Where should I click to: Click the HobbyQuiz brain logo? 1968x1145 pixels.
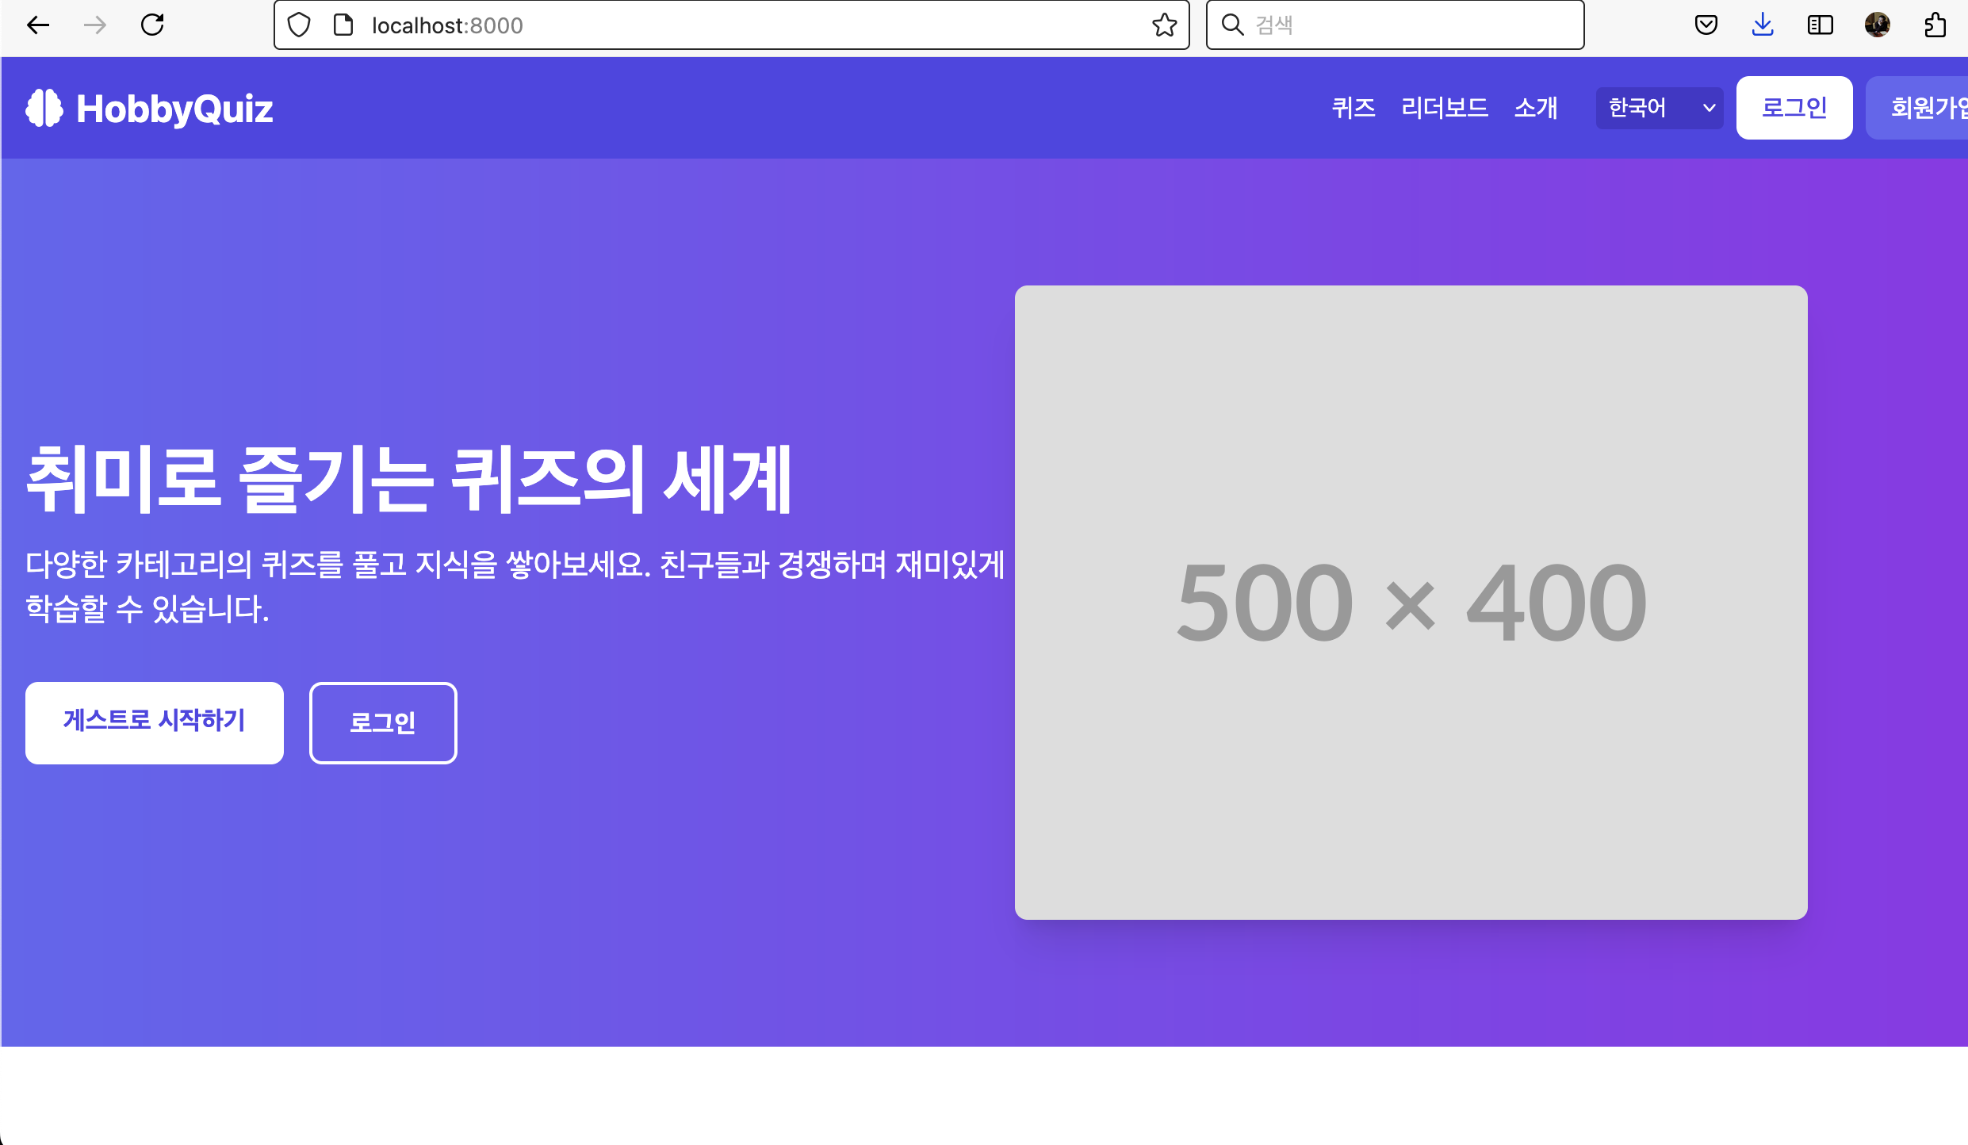44,108
